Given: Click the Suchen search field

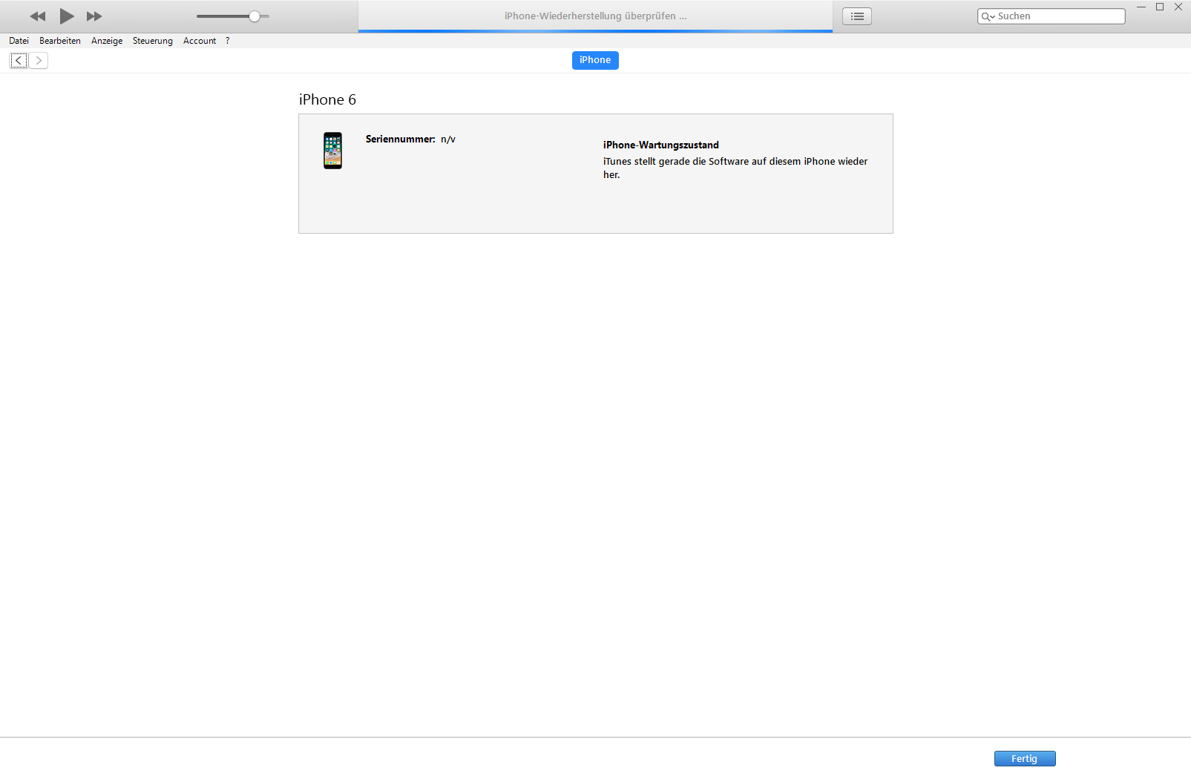Looking at the screenshot, I should coord(1051,16).
